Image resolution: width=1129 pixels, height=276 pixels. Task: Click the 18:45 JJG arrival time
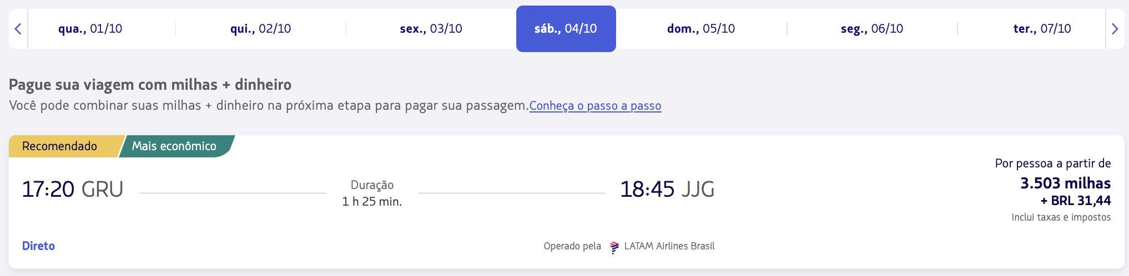tap(667, 190)
